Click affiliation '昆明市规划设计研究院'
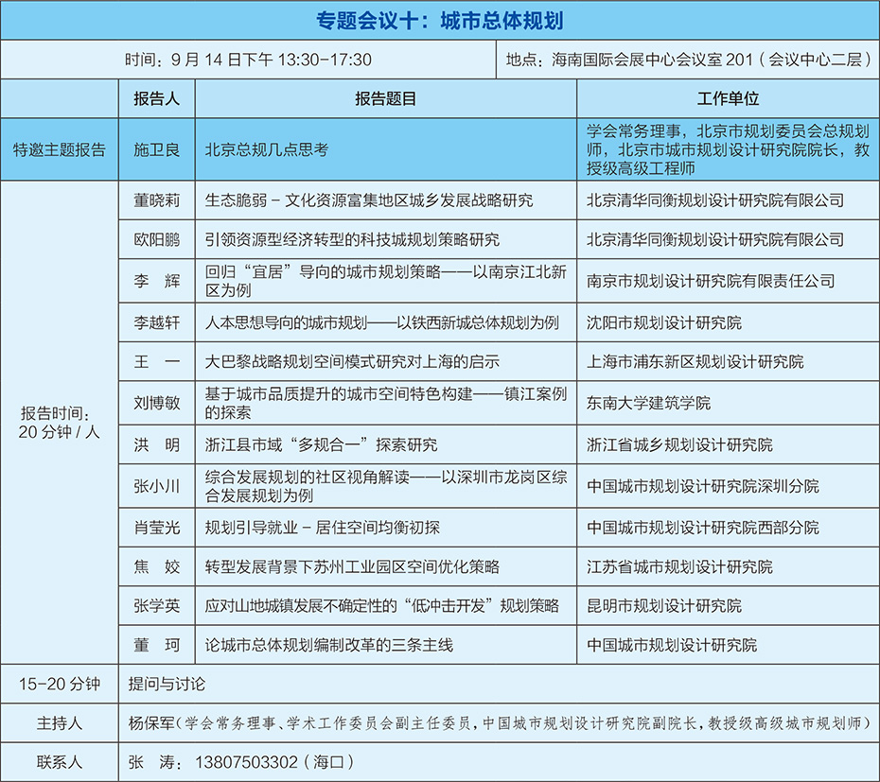Screen dimensions: 880x782 [664, 606]
